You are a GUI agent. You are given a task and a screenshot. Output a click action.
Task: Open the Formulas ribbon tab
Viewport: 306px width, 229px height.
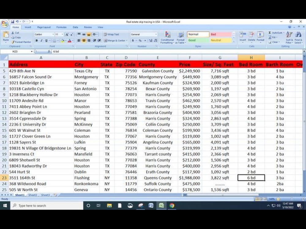coord(61,27)
